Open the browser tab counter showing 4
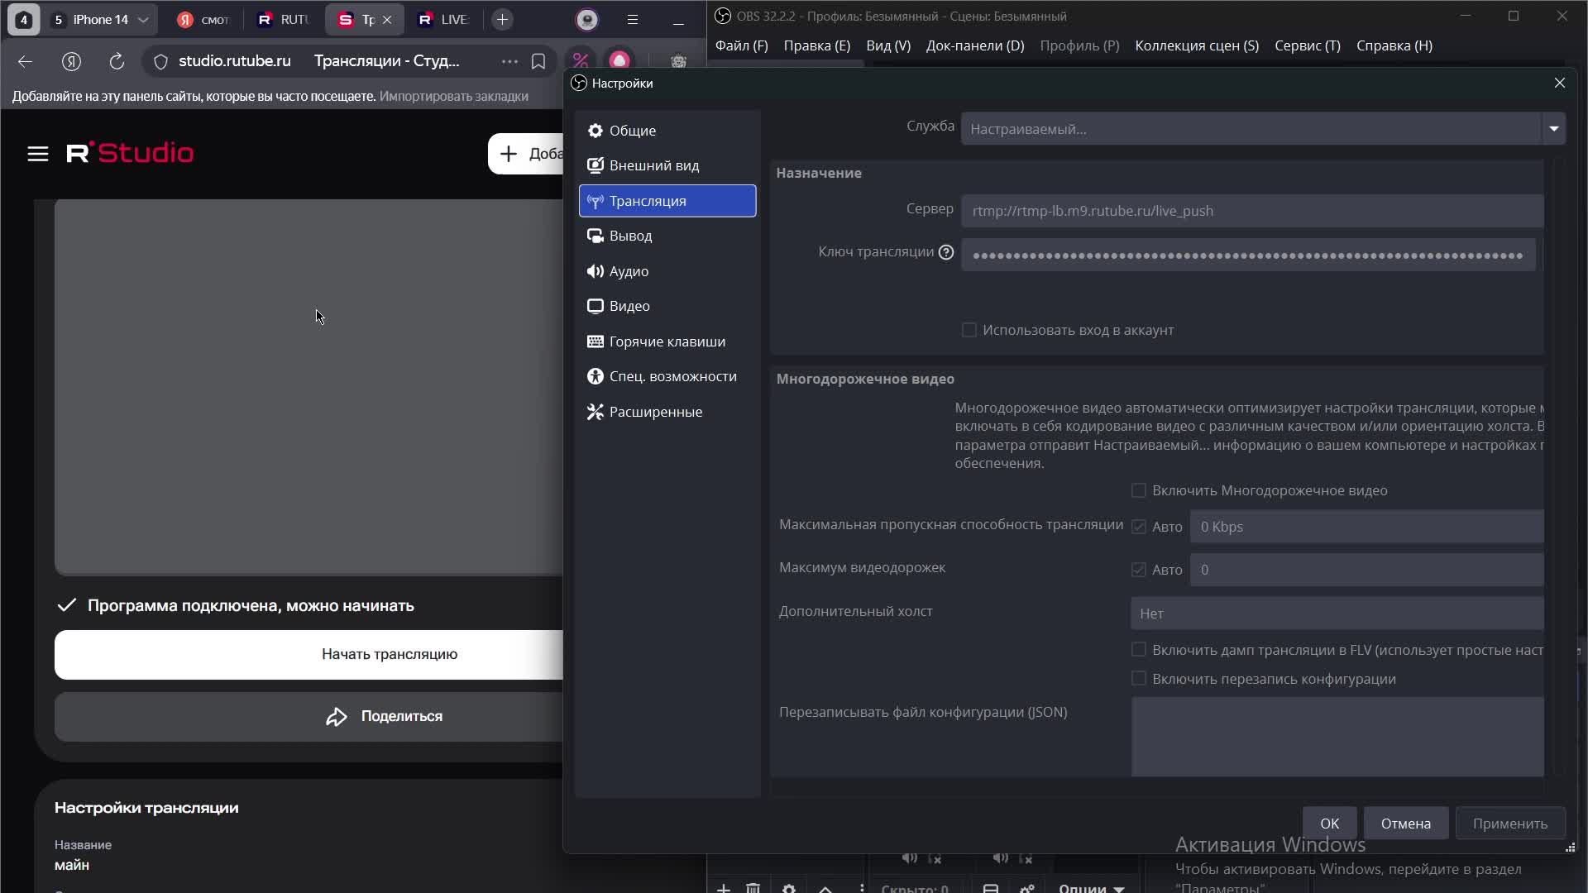Screen dimensions: 1588x893 pos(23,20)
